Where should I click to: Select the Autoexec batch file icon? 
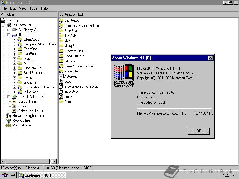61,76
